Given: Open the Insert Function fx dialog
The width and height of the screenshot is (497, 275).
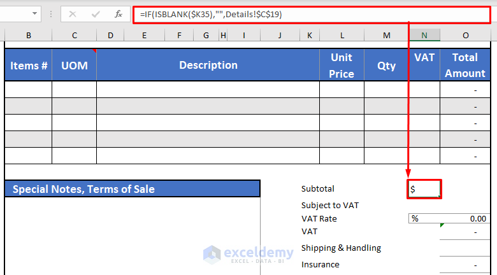Looking at the screenshot, I should click(119, 13).
